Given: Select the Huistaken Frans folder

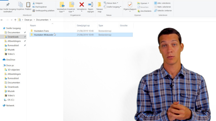Looking at the screenshot, I should (x=41, y=31).
